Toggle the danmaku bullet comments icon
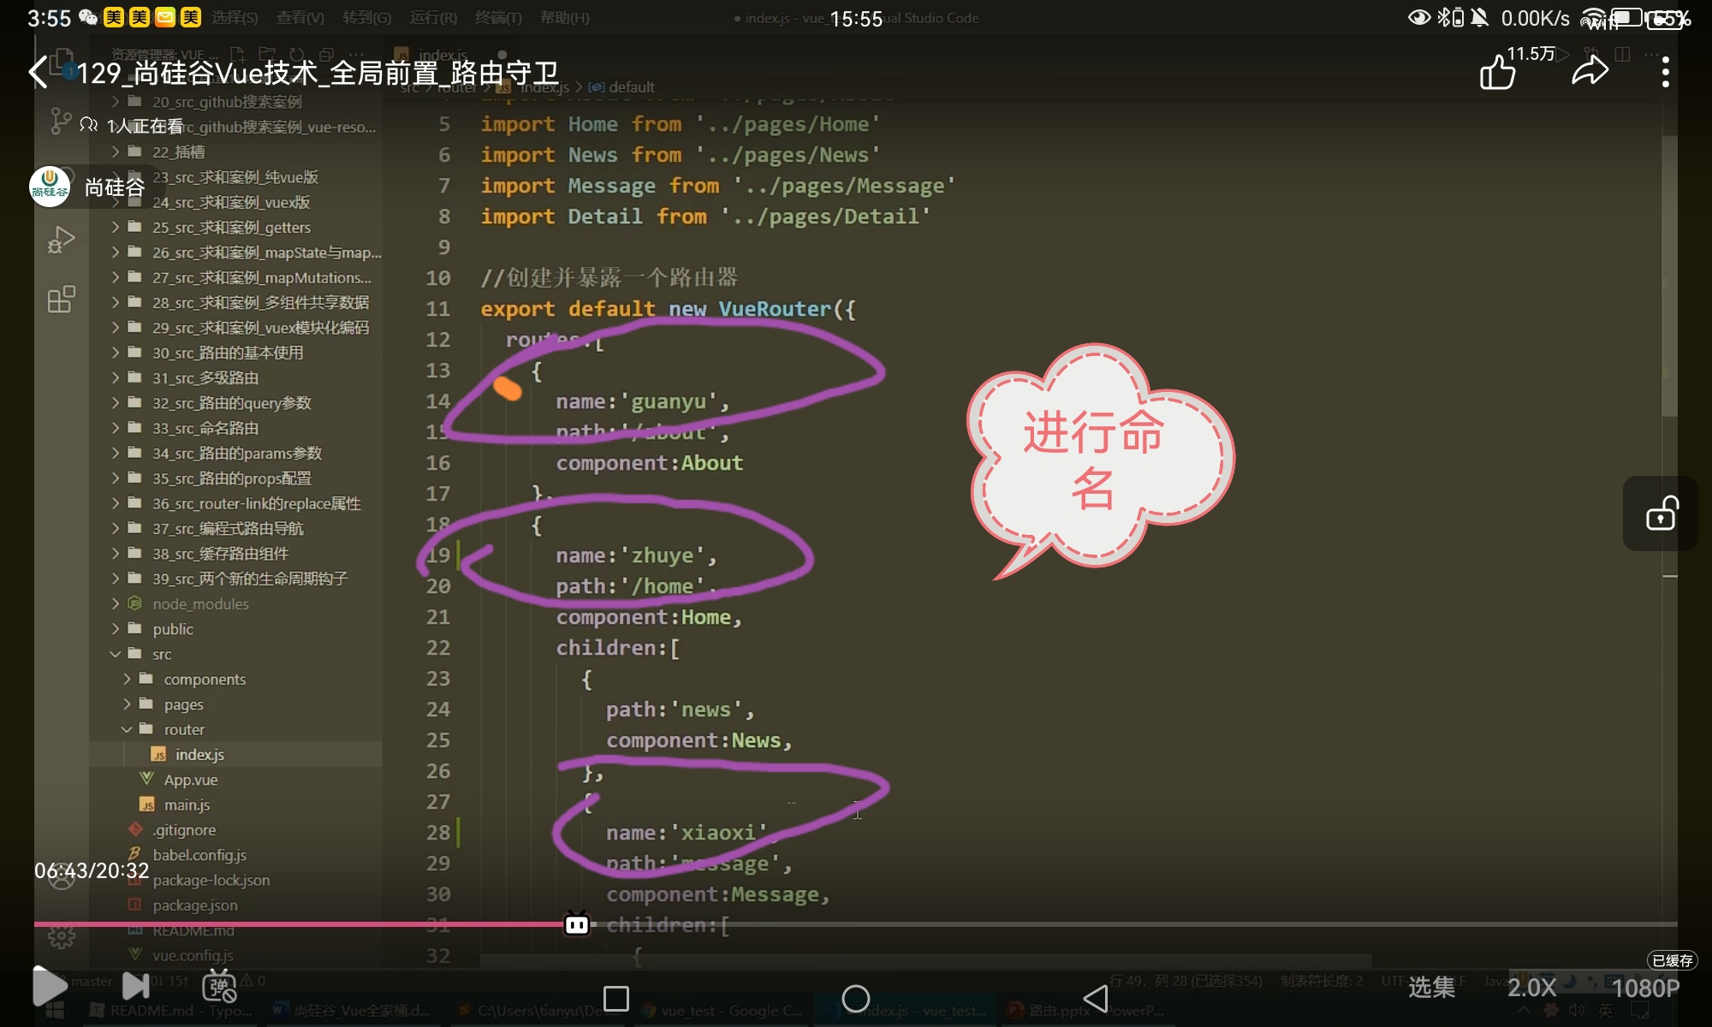Viewport: 1712px width, 1027px height. (x=219, y=987)
